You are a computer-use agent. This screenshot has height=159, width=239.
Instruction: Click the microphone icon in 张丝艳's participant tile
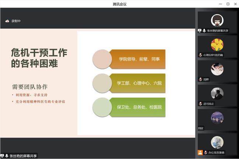(204, 31)
